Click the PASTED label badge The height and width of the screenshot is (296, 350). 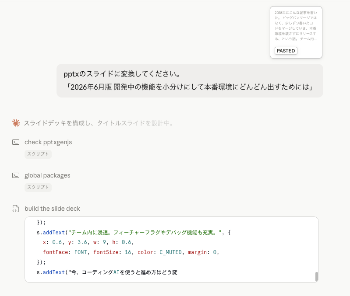(x=286, y=51)
